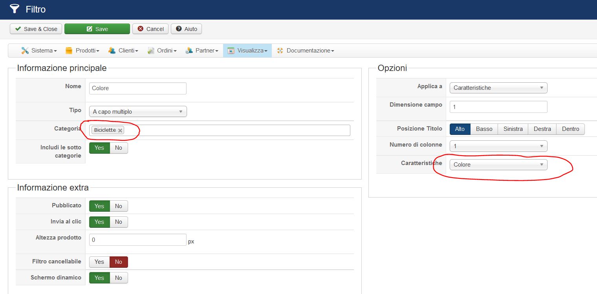Open the Partner menu
This screenshot has width=597, height=294.
point(202,51)
